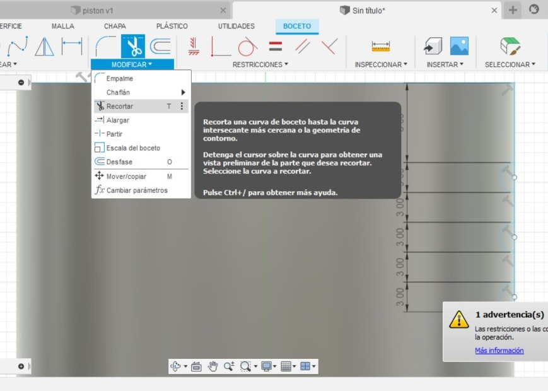
Task: Expand the INSERTAR dropdown
Action: point(445,65)
